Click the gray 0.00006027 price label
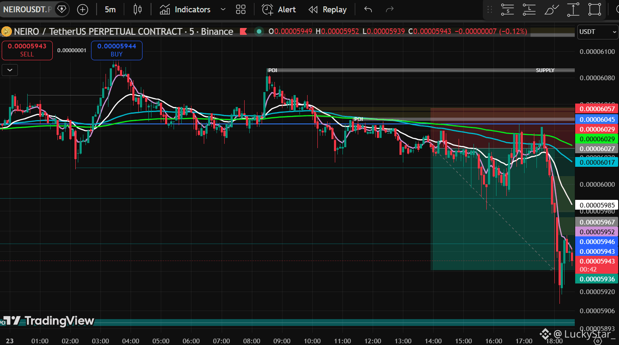Viewport: 619px width, 345px height. click(596, 149)
